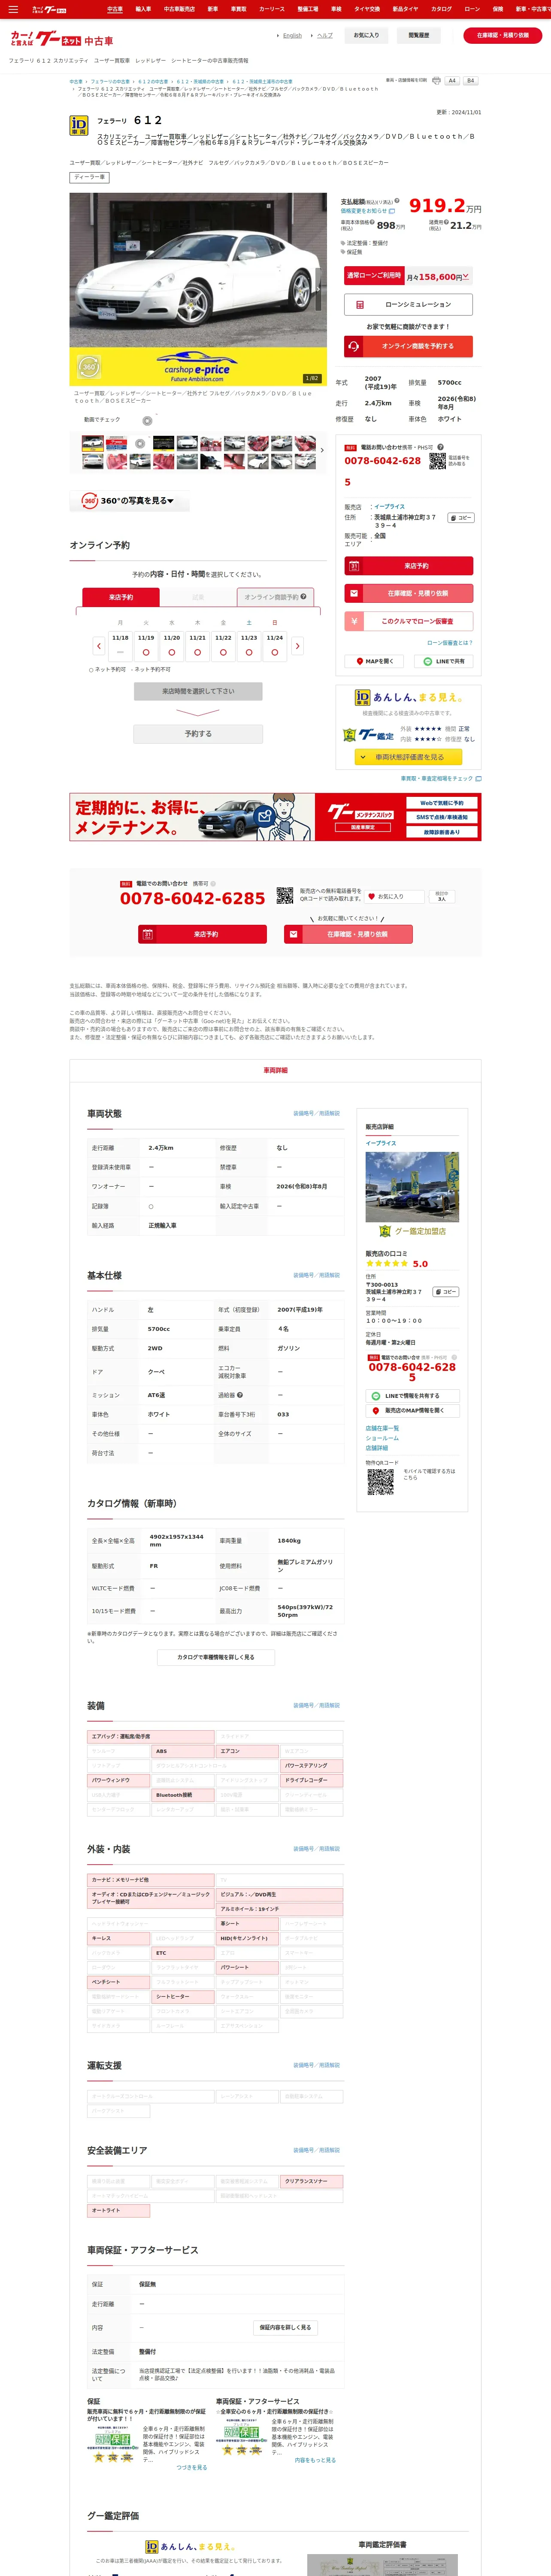Viewport: 551px width, 2576px height.
Task: Click the グー鑑定 certification logo
Action: point(368,735)
